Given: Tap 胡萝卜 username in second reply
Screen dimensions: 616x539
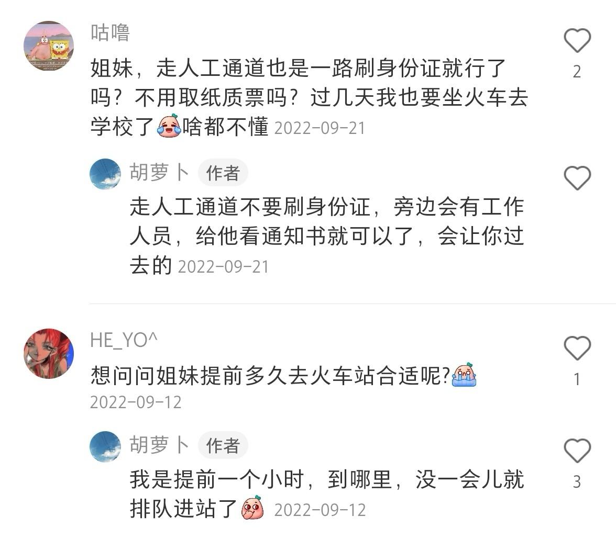Looking at the screenshot, I should point(159,445).
